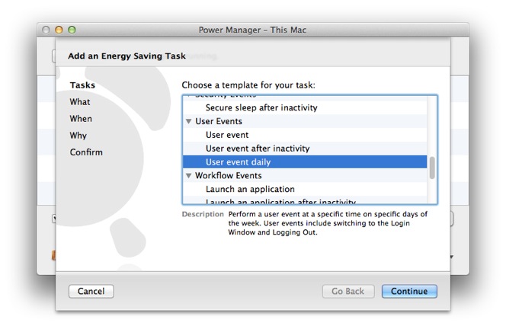
Task: Click the 'Confirm' step in sidebar
Action: (x=86, y=152)
